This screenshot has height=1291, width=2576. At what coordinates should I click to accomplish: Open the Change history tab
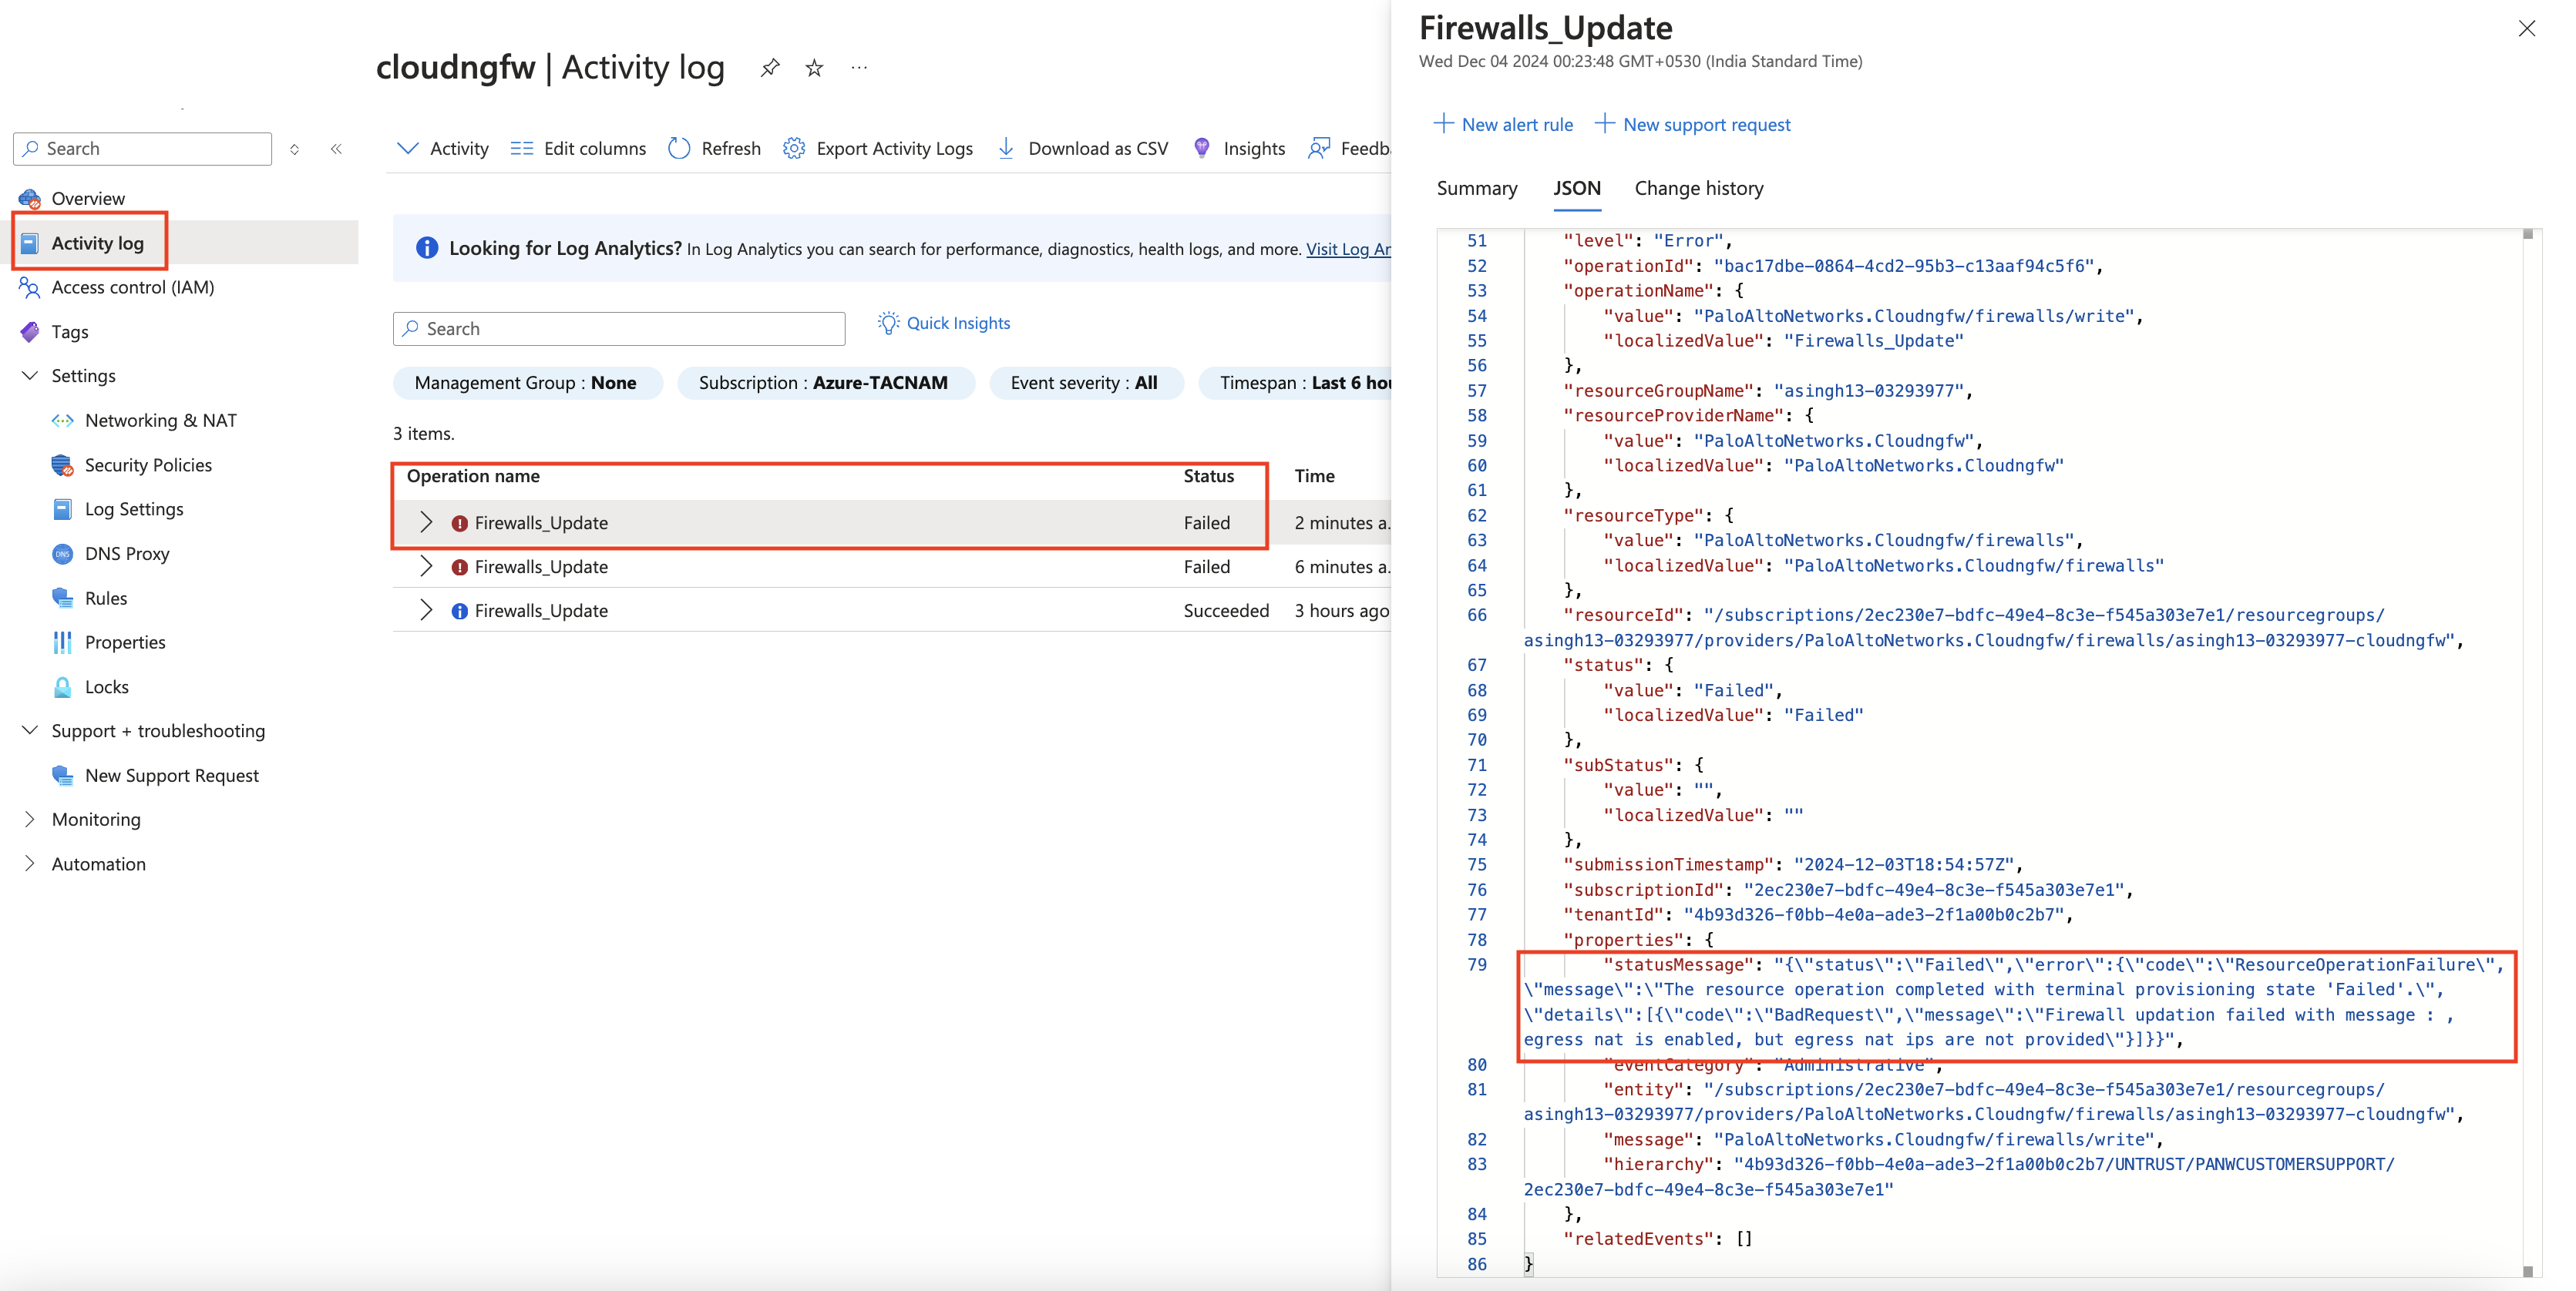pyautogui.click(x=1698, y=188)
